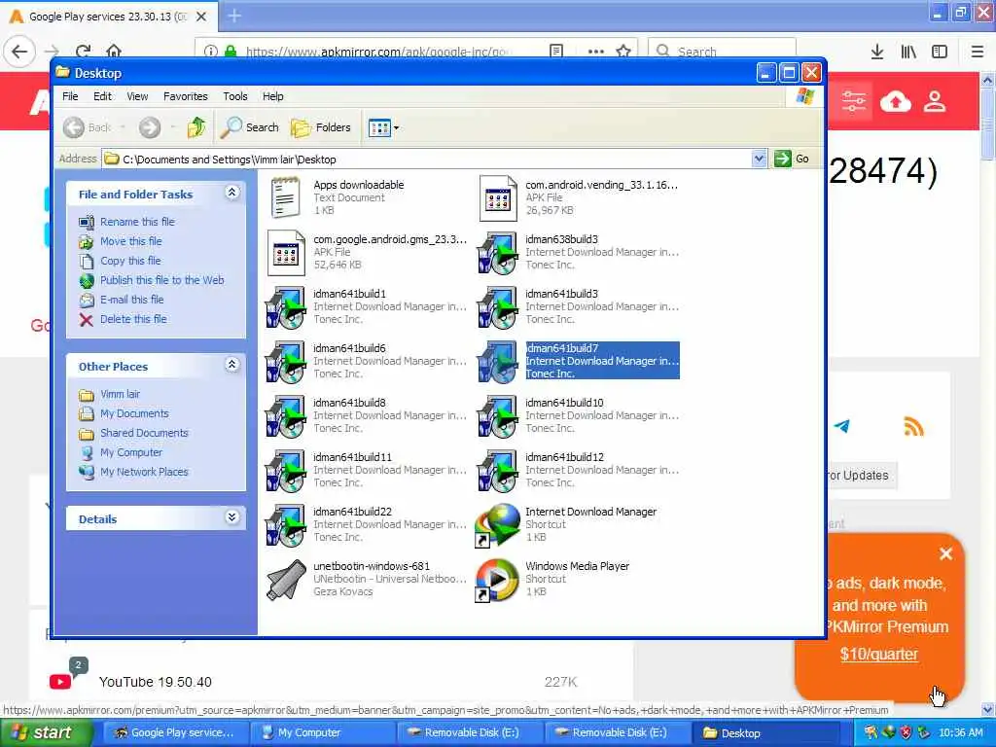The height and width of the screenshot is (747, 996).
Task: Toggle Firefox sidebar icon
Action: click(x=940, y=52)
